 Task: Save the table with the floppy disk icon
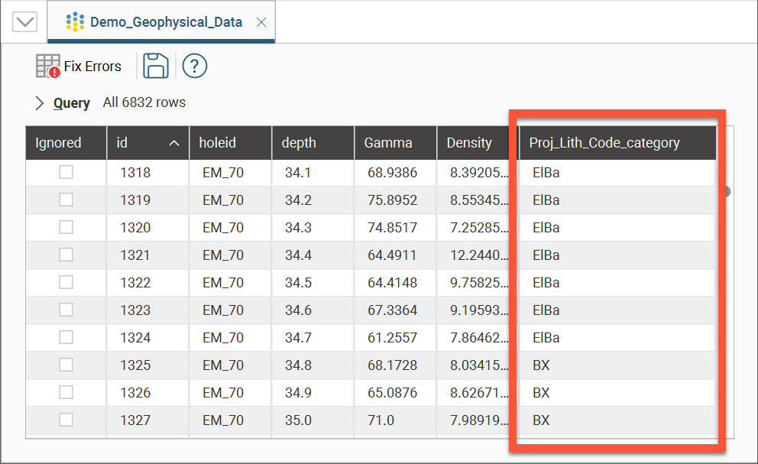(x=156, y=67)
